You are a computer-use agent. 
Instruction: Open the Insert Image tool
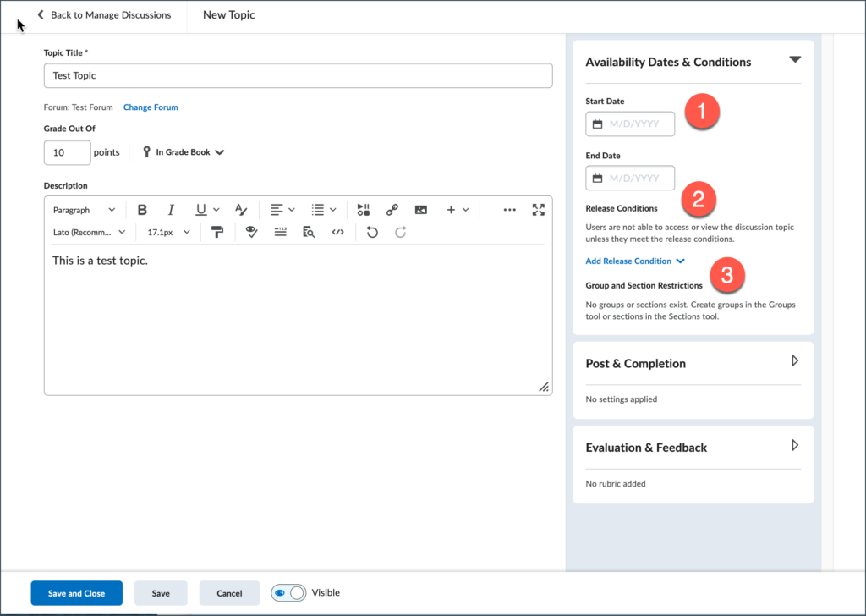(x=421, y=209)
